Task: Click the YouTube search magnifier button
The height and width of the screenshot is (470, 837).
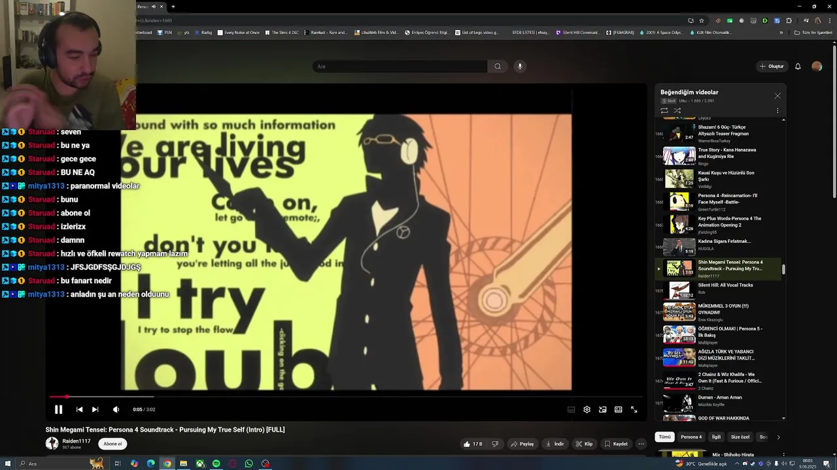Action: tap(498, 66)
